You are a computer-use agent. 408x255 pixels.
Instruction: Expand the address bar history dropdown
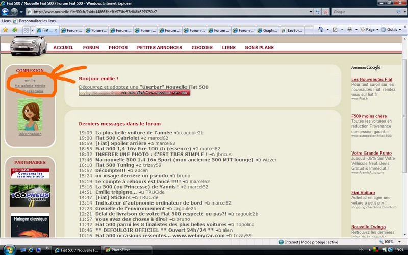click(x=311, y=12)
